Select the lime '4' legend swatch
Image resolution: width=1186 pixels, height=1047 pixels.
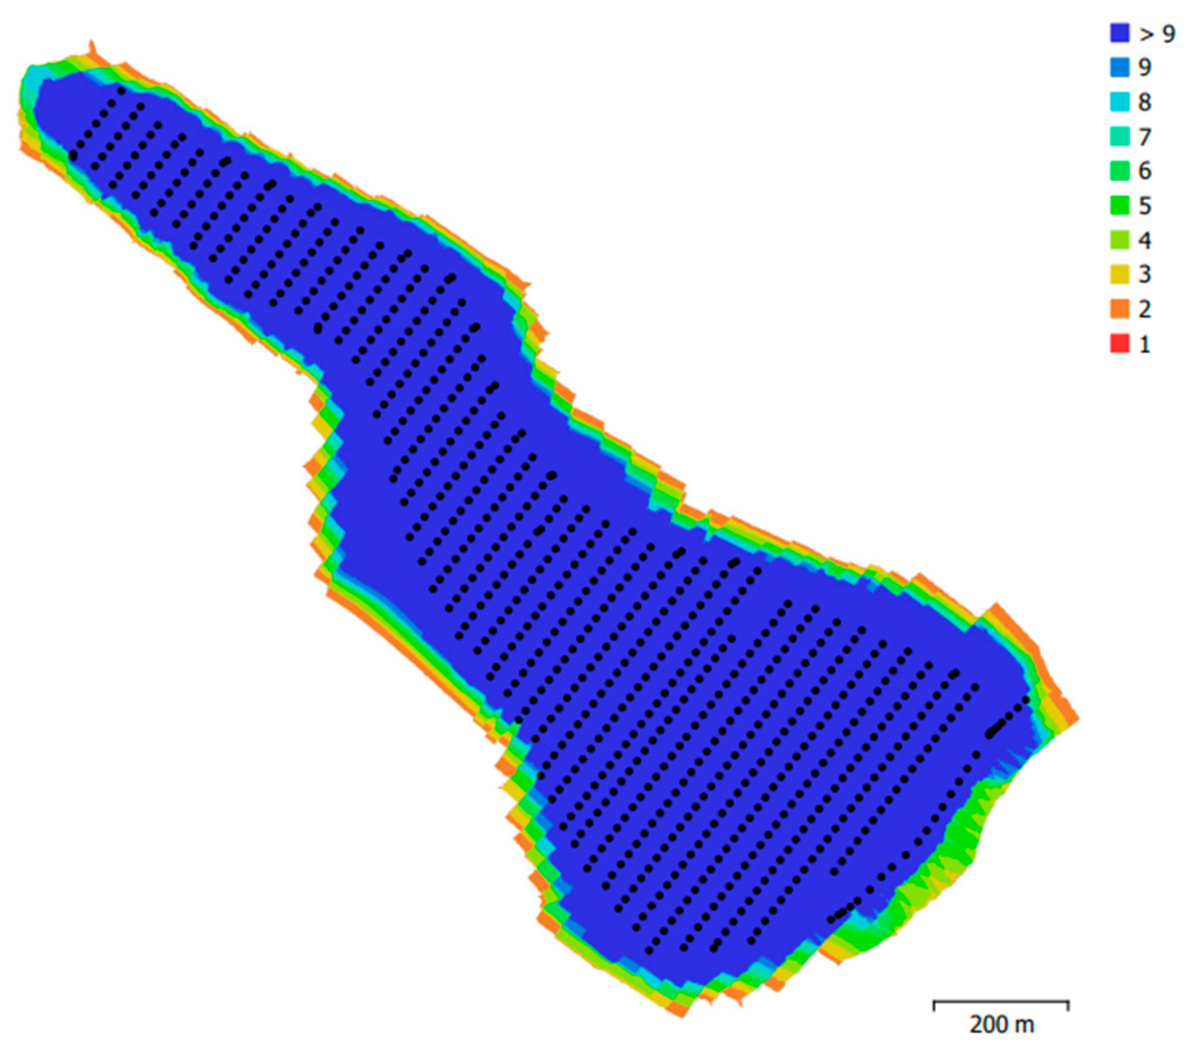tap(1119, 240)
